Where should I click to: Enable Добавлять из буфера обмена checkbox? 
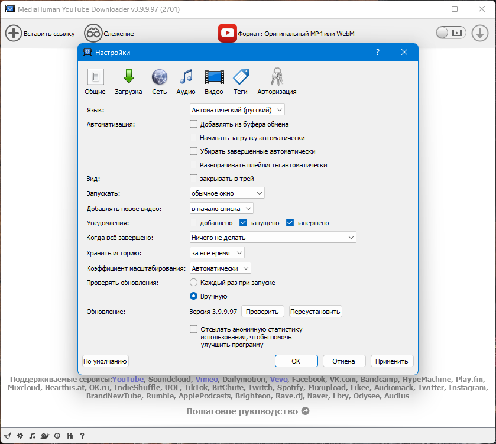pyautogui.click(x=193, y=124)
